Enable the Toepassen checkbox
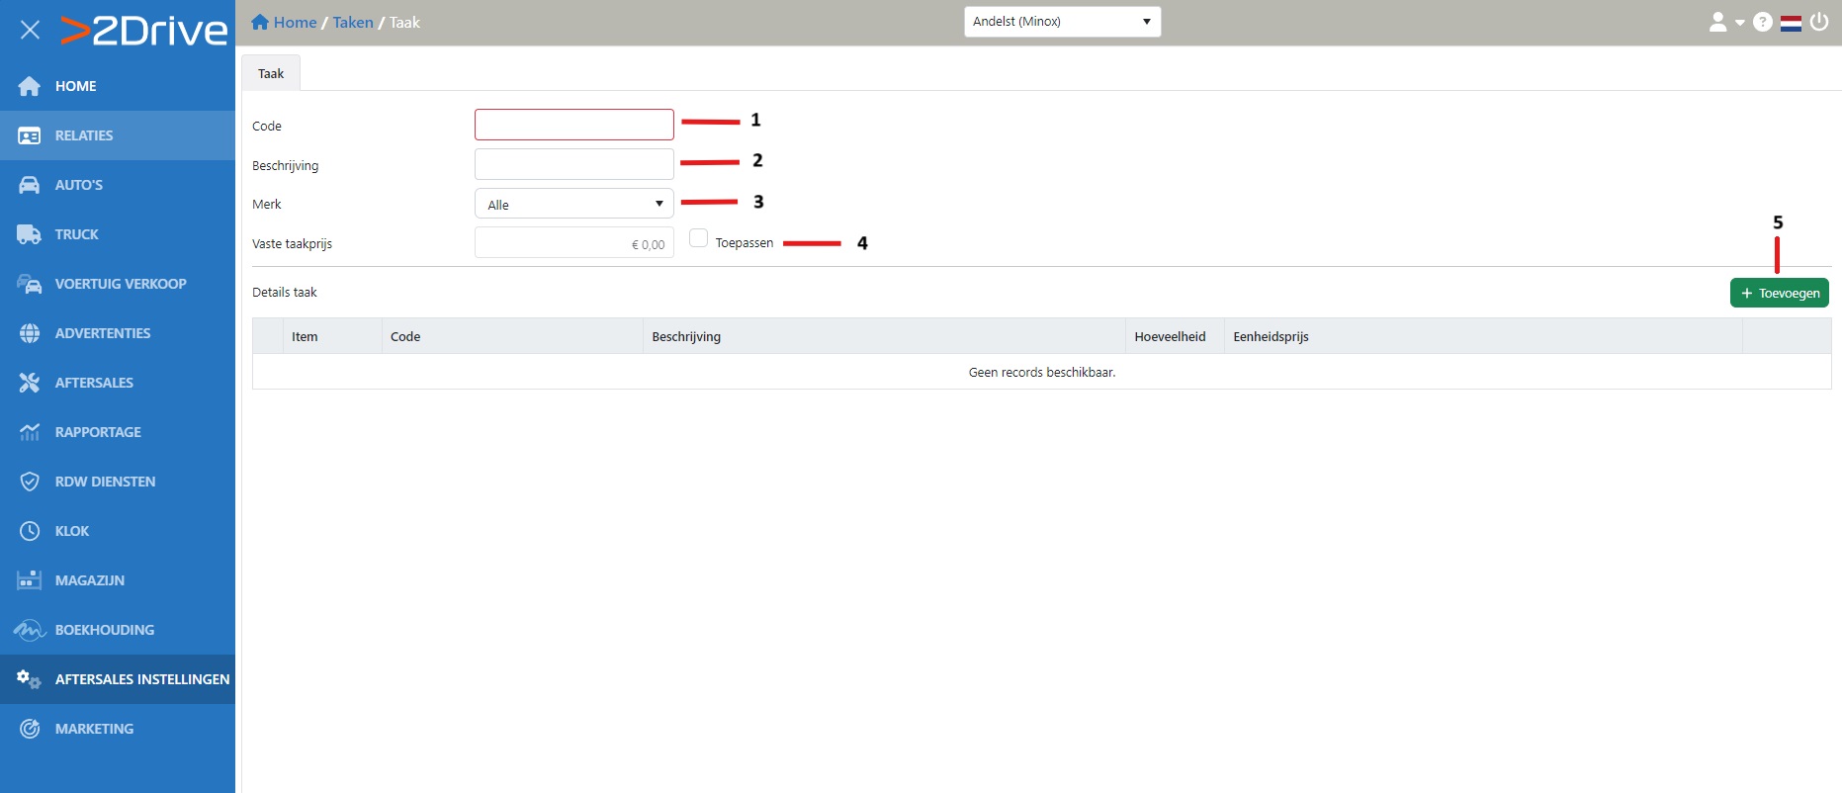Screen dimensions: 1842x793 click(x=698, y=238)
